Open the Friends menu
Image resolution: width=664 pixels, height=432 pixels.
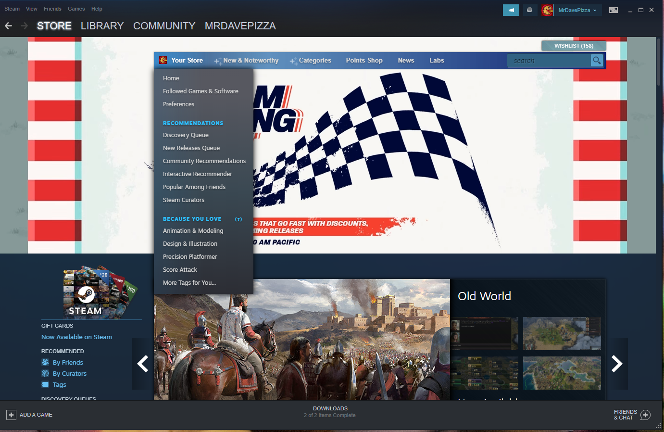[x=52, y=9]
